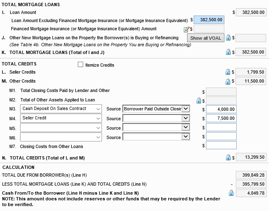The image size is (269, 211).
Task: Click the M7 Closing Costs from Other Loans field
Action: click(x=221, y=145)
